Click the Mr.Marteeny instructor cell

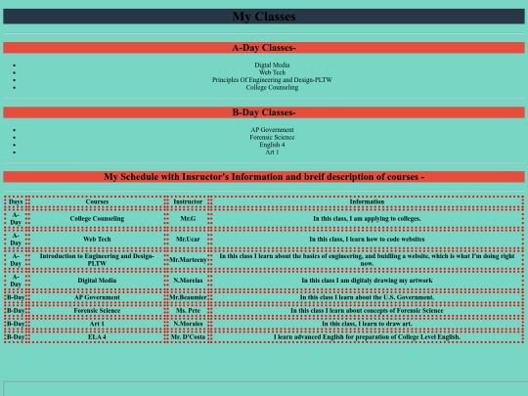(188, 260)
